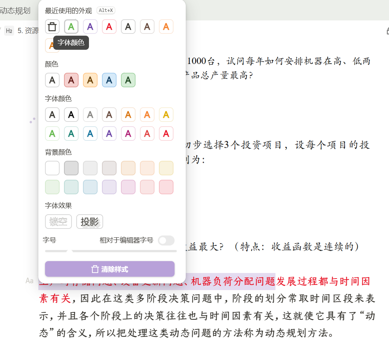
Task: Toggle 相对于编辑器字号 switch
Action: pos(166,240)
